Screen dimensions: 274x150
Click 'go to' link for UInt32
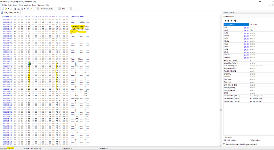tap(246, 46)
